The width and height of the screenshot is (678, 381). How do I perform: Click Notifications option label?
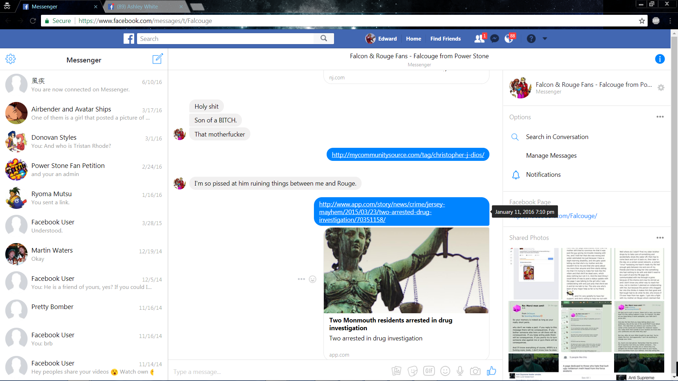pos(543,175)
